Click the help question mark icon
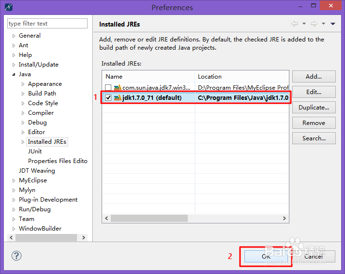Screen dimensions: 345x274 click(x=16, y=256)
